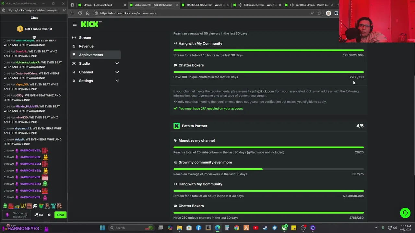Open the Windows Start menu
Viewport: 415px width, 233px height.
tap(102, 228)
